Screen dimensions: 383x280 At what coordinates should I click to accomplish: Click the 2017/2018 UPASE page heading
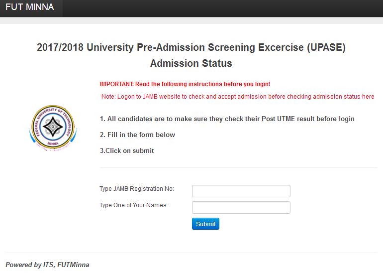pyautogui.click(x=191, y=48)
